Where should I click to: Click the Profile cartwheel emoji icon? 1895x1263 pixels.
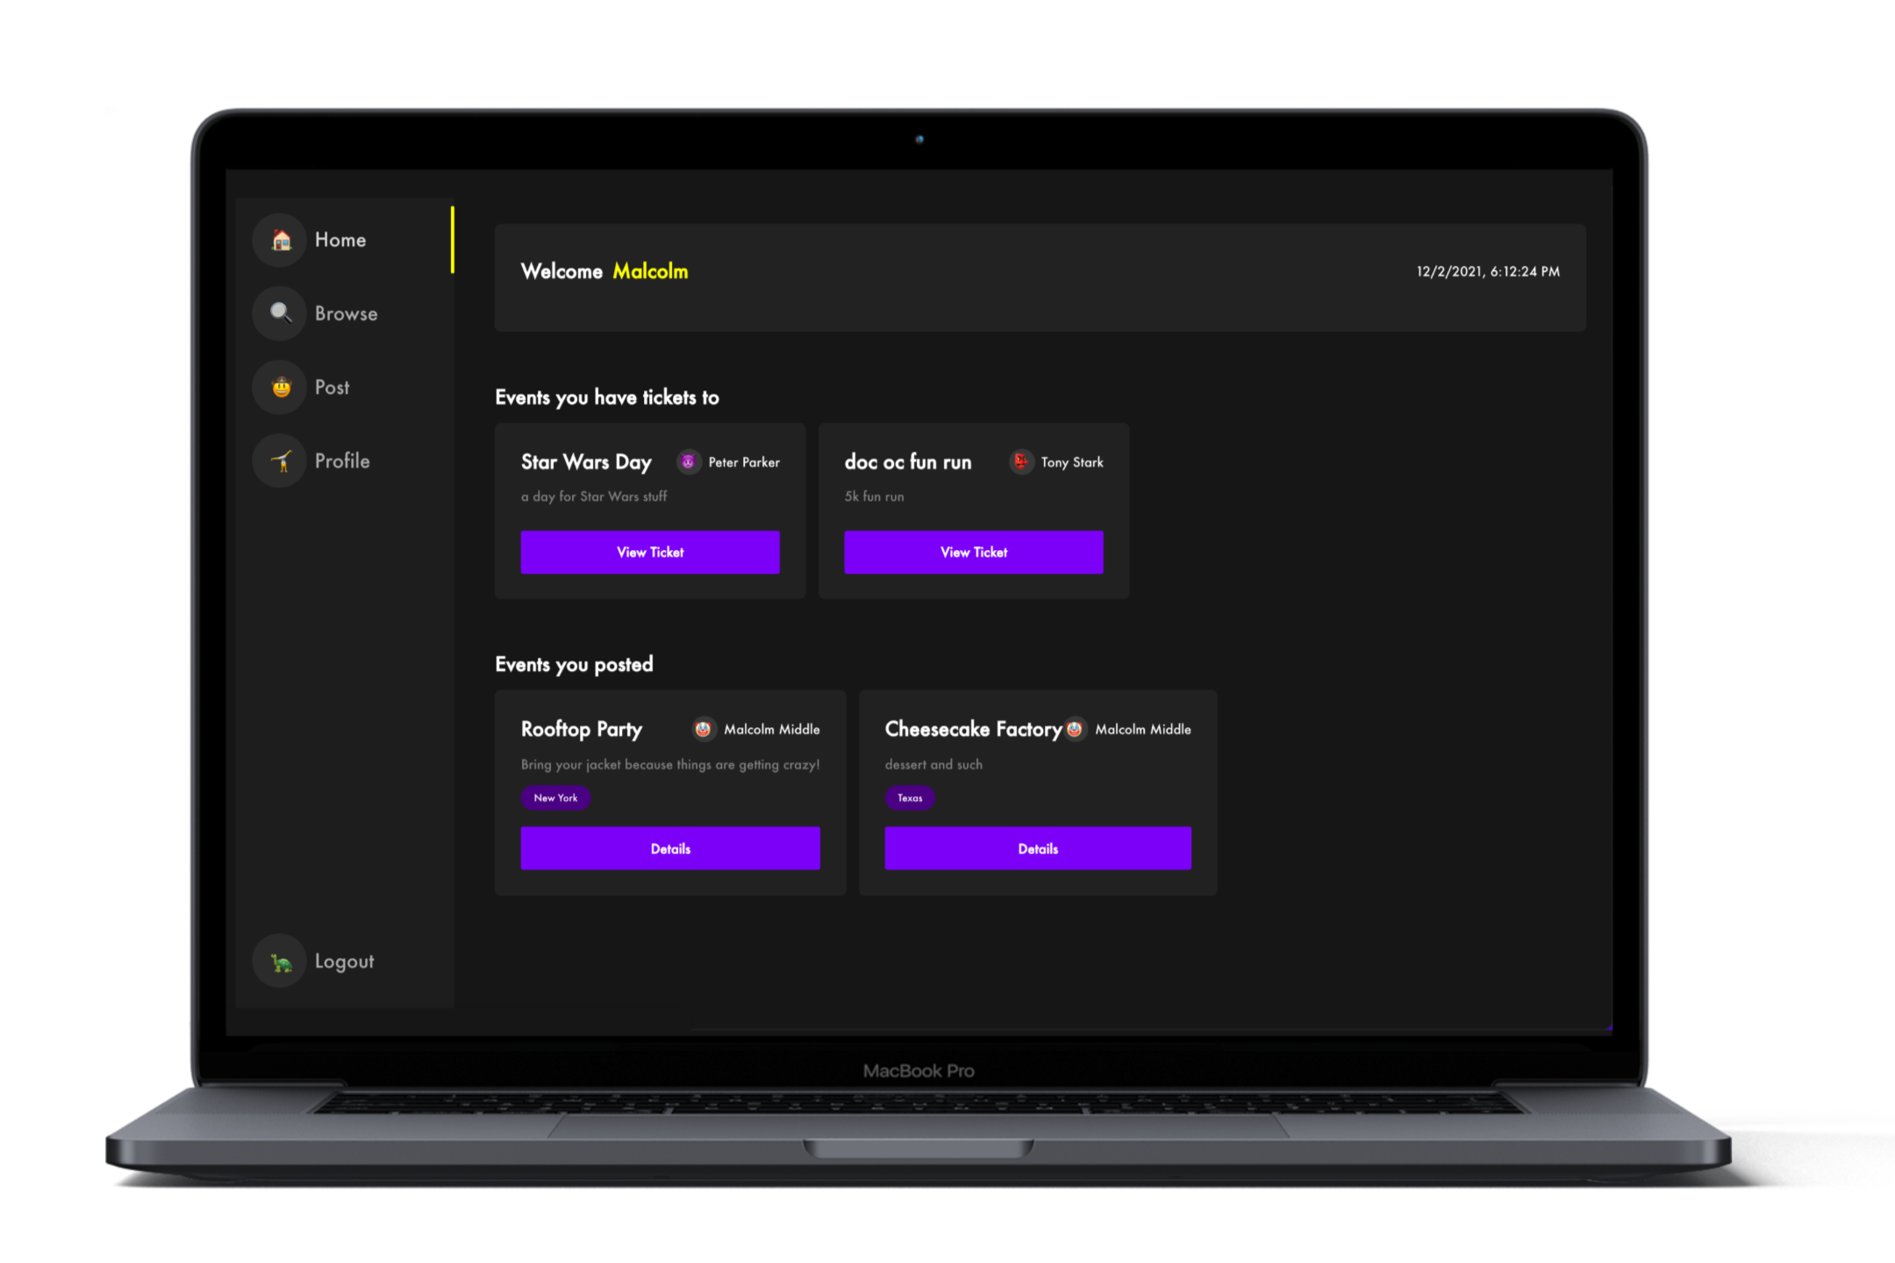281,460
